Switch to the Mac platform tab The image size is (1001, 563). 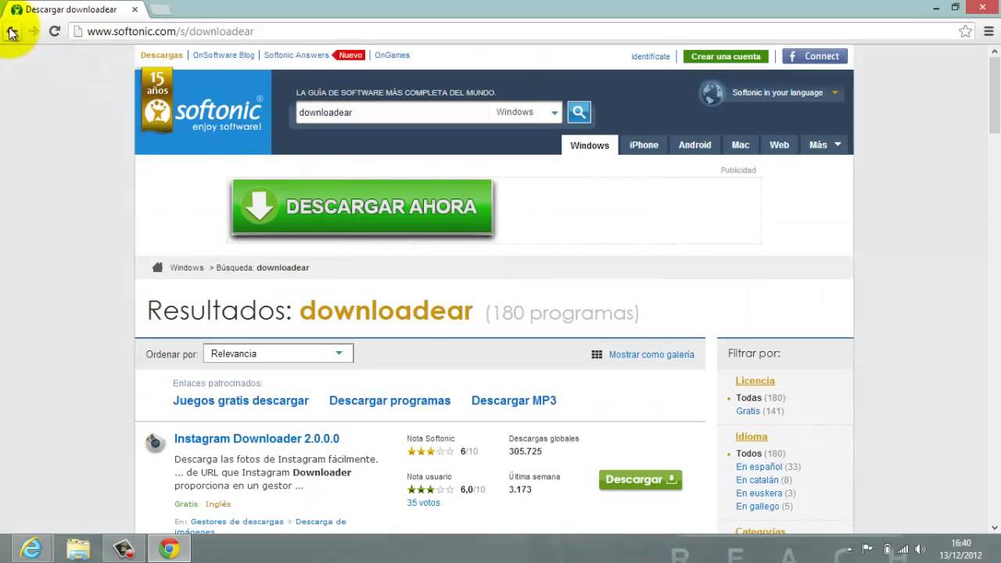(741, 145)
